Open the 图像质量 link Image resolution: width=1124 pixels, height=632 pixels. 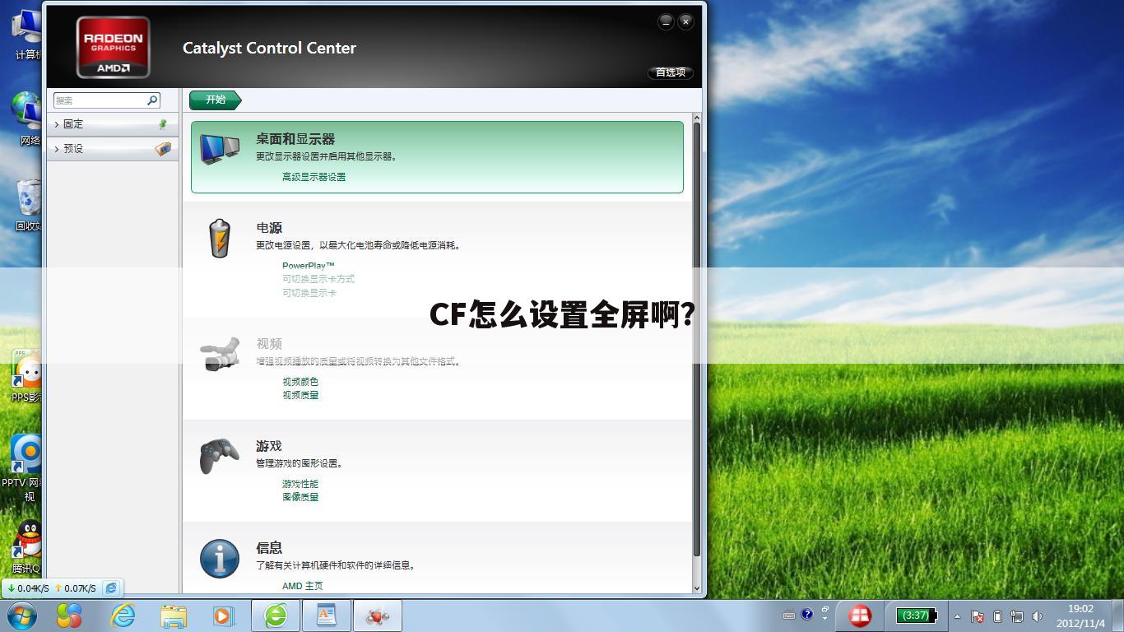[300, 497]
